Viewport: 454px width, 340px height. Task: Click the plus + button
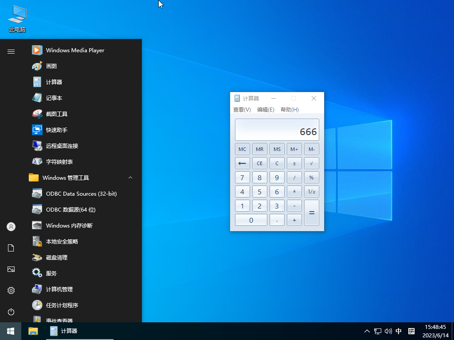pyautogui.click(x=294, y=220)
